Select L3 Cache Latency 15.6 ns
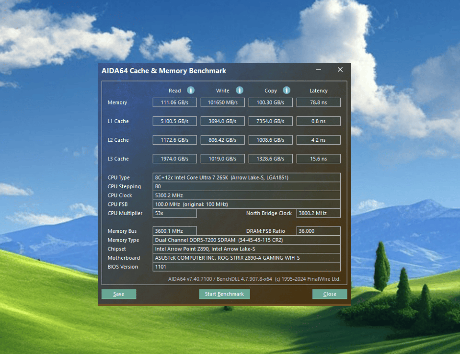460x354 pixels. click(x=319, y=159)
